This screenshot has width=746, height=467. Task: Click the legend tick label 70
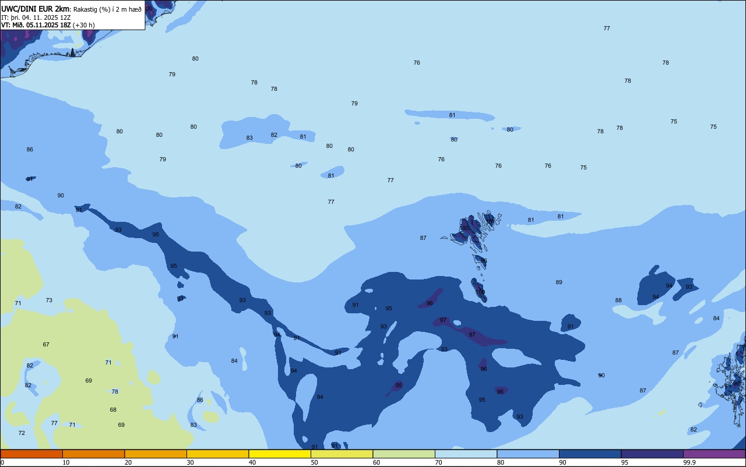point(438,462)
